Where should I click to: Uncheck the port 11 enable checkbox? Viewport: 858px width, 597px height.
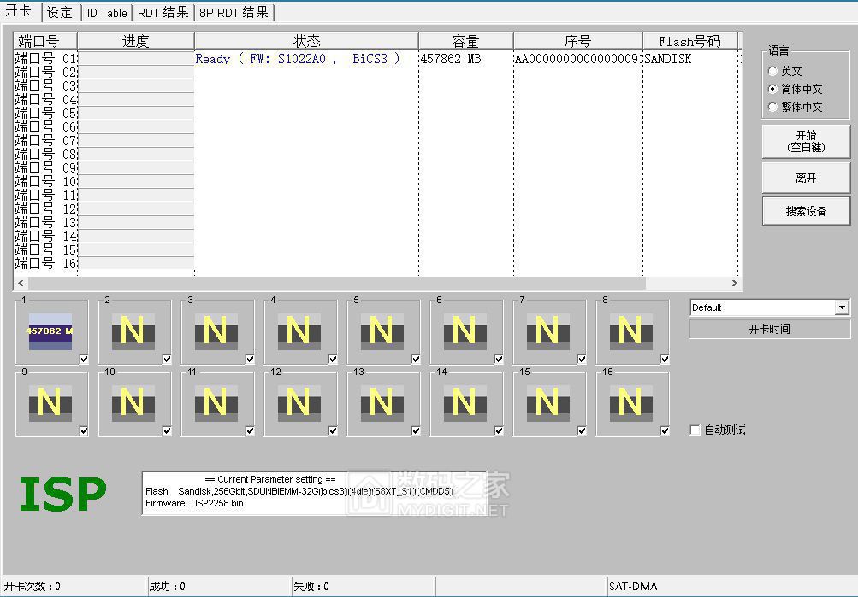(x=250, y=430)
